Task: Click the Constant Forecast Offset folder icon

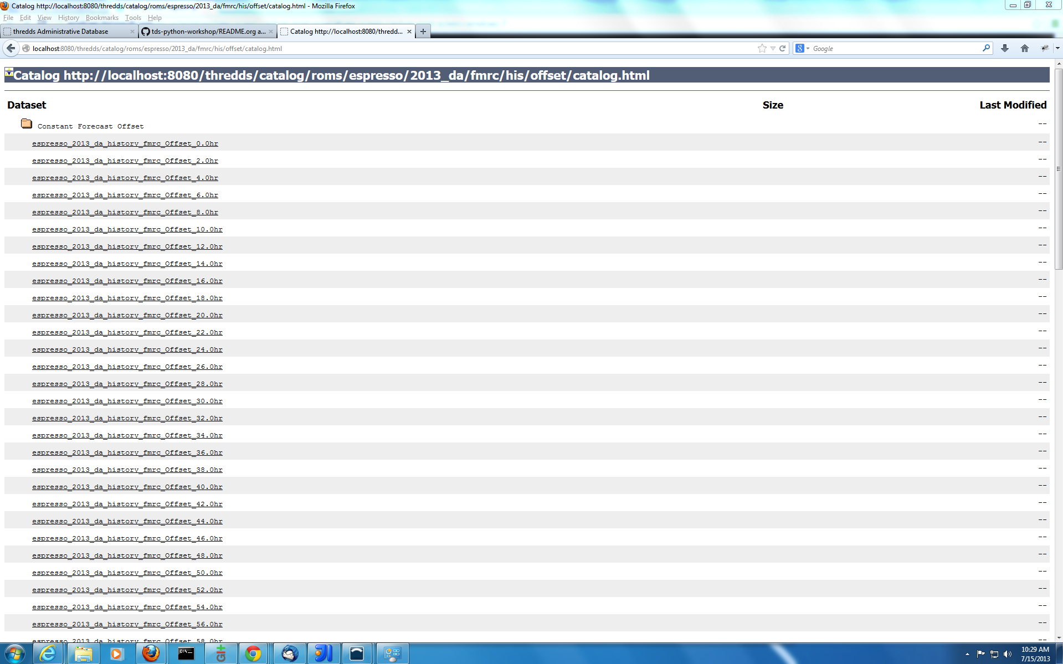Action: pos(27,124)
